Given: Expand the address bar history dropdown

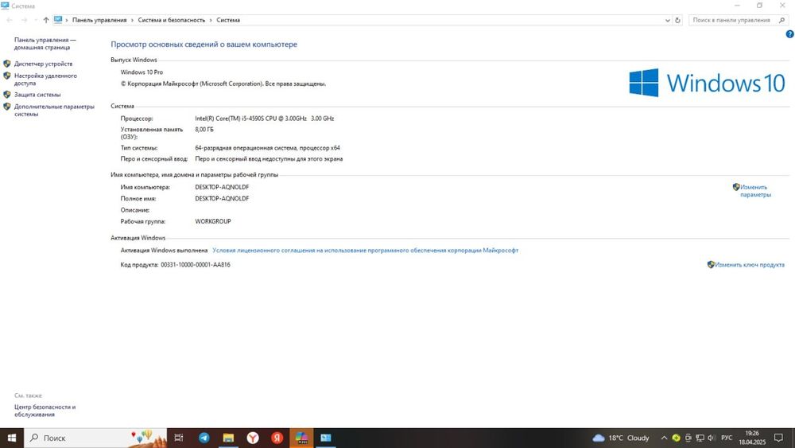Looking at the screenshot, I should pos(667,21).
